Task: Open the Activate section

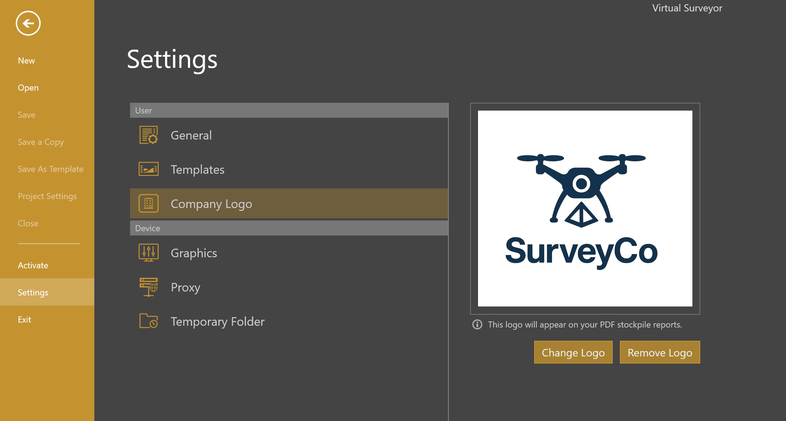Action: [33, 265]
